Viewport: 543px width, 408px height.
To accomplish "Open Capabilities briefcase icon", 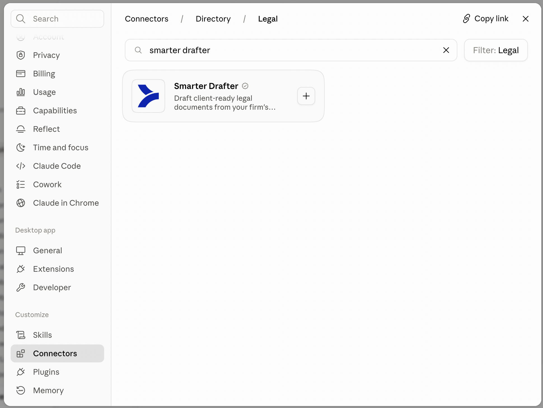I will pyautogui.click(x=21, y=111).
